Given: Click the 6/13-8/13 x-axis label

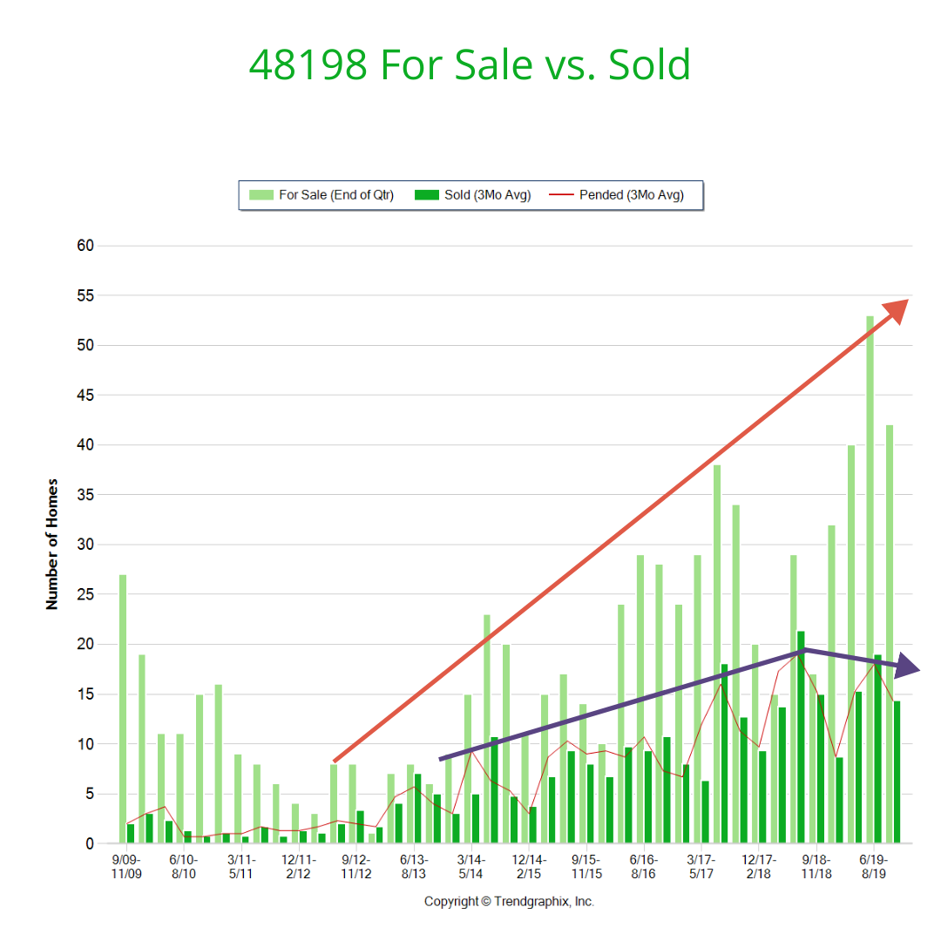Looking at the screenshot, I should [414, 866].
